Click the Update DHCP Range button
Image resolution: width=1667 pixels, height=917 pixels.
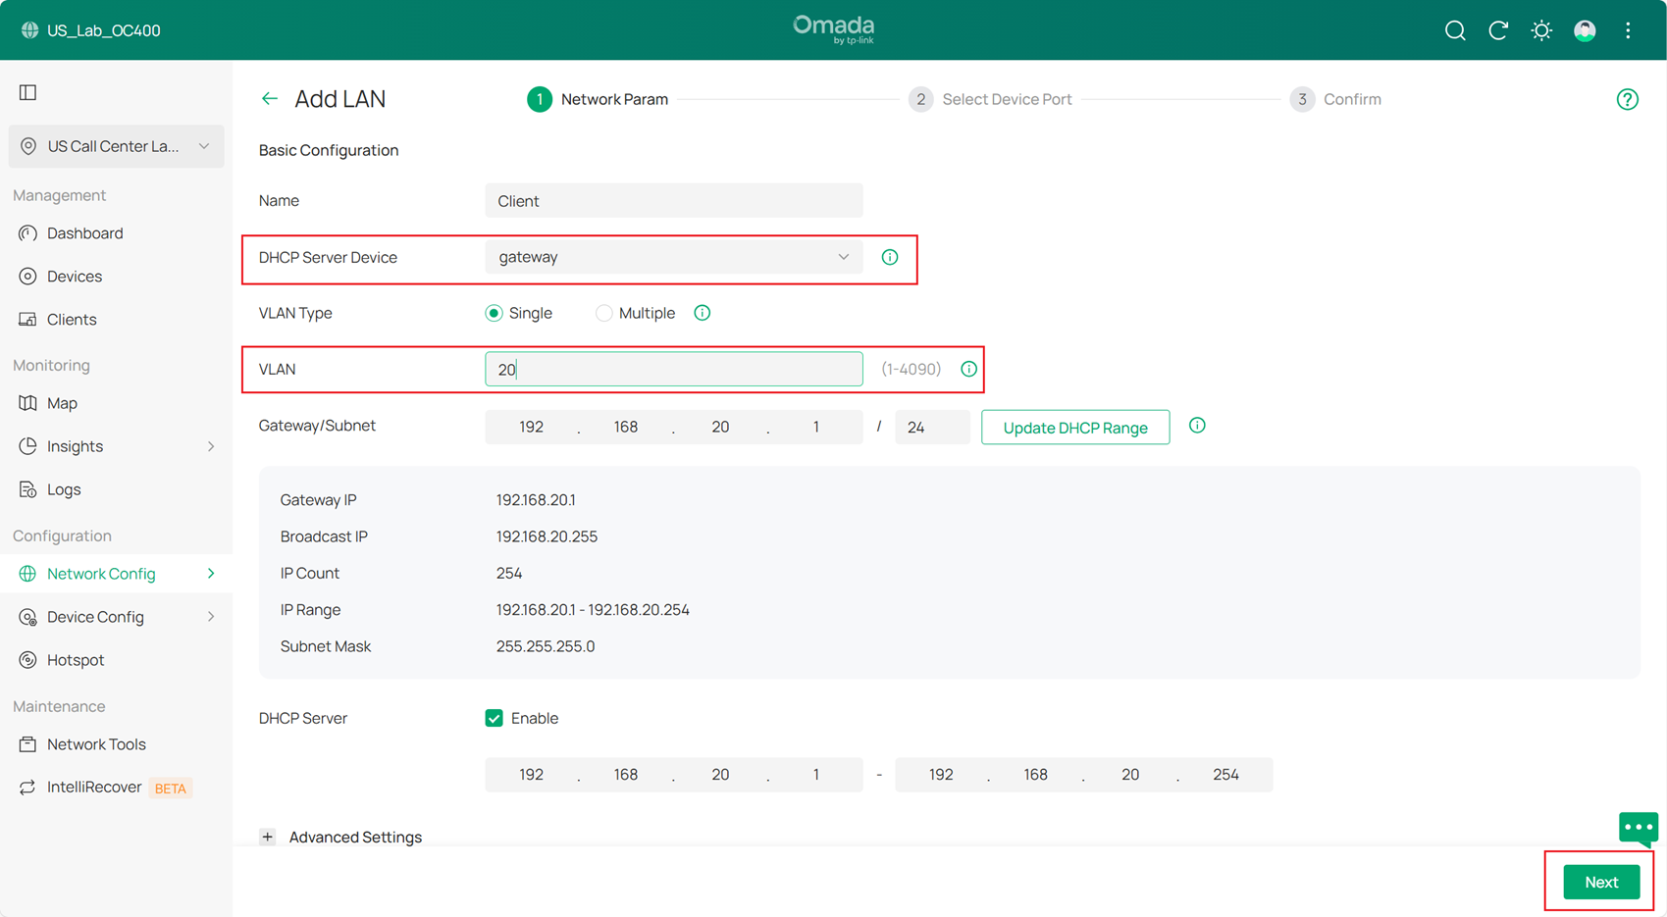(1074, 427)
